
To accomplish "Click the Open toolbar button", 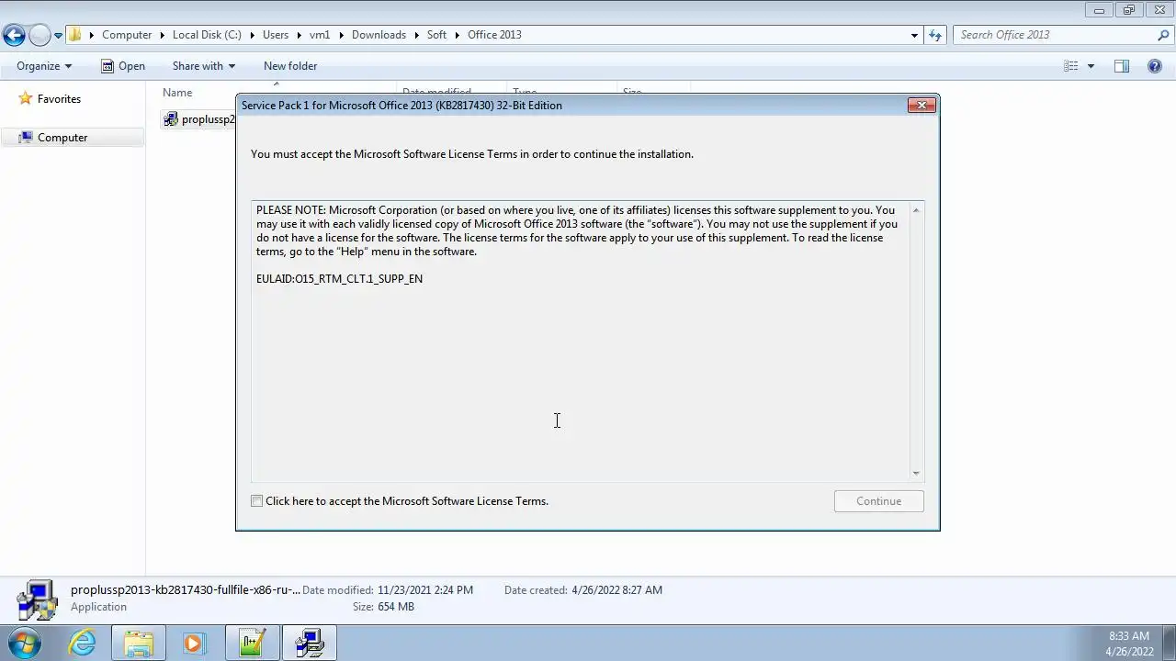I will (123, 66).
